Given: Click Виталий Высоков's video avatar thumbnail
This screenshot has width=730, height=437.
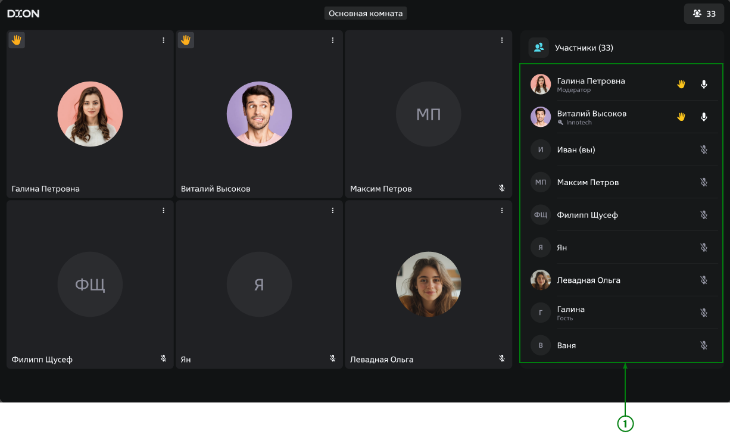Looking at the screenshot, I should click(x=259, y=114).
